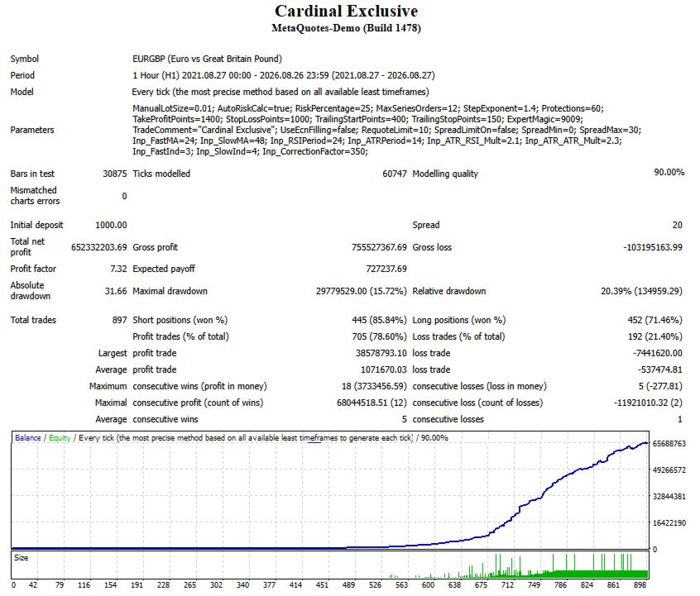The width and height of the screenshot is (700, 596).
Task: Click the Absolute drawdown value 31.66
Action: [116, 291]
